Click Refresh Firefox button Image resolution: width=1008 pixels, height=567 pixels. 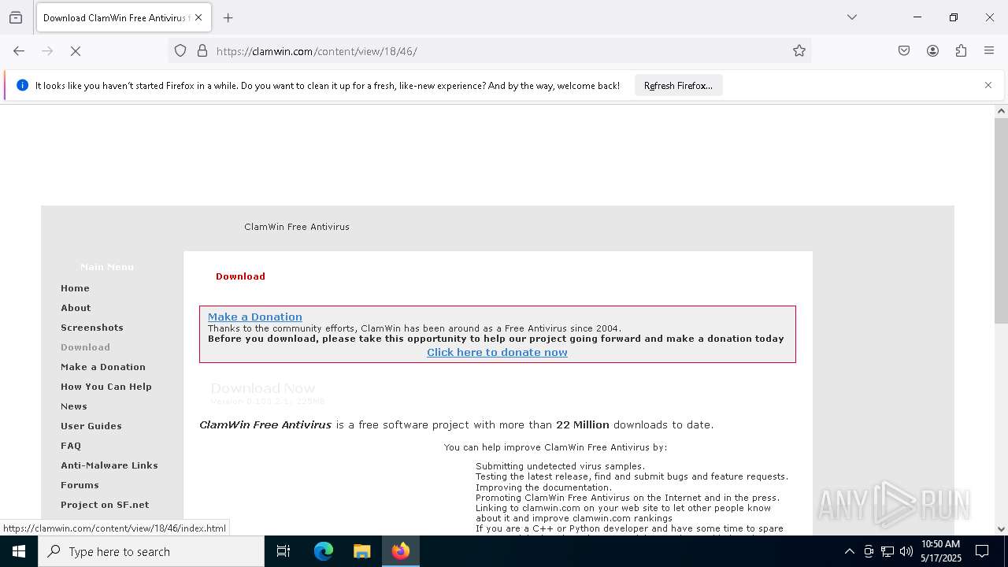678,85
